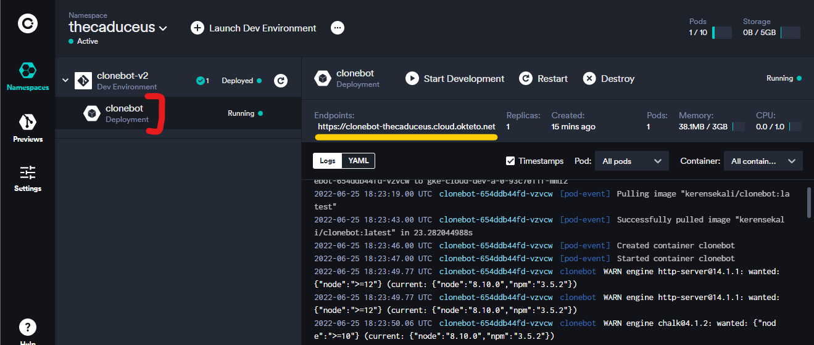
Task: Switch to the Logs tab
Action: pyautogui.click(x=328, y=161)
